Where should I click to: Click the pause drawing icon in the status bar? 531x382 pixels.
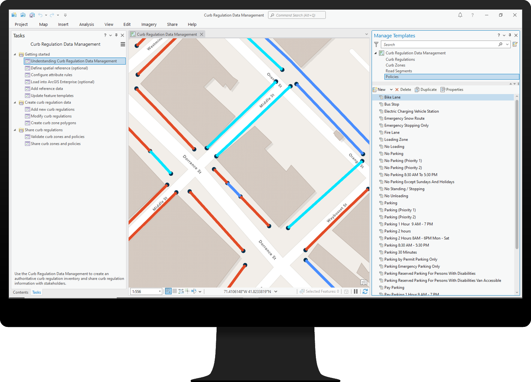(356, 291)
